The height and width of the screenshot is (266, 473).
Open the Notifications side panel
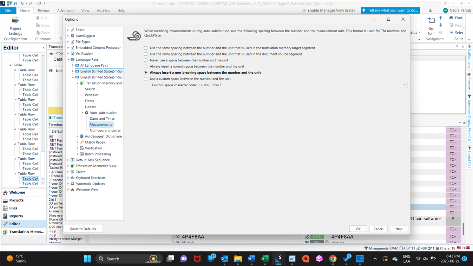point(469,56)
